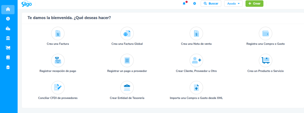Click the Crear Cliente, Proveedor u Otro person icon
Viewport: 304px width, 113px height.
(x=196, y=61)
